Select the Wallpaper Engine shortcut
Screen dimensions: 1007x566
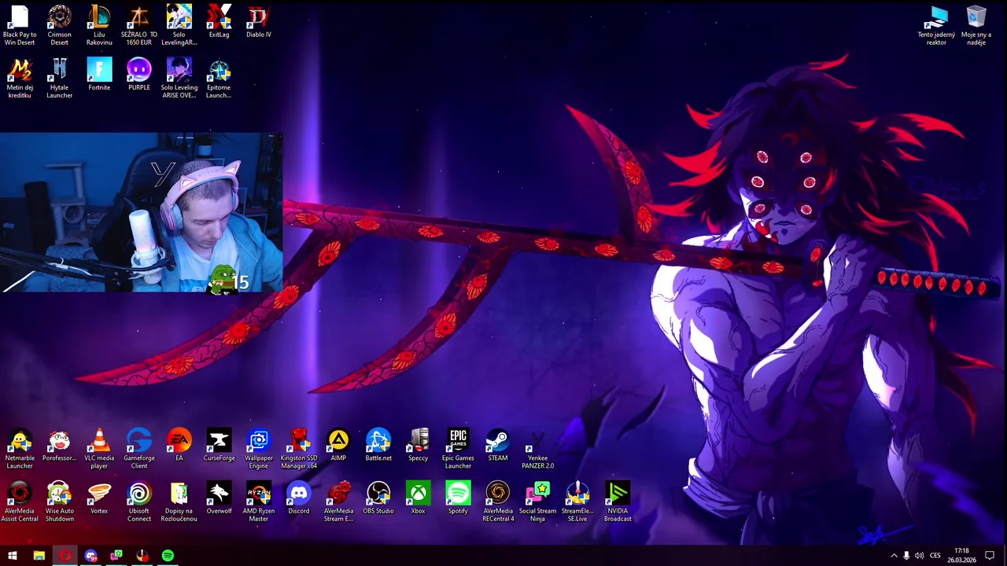[259, 449]
